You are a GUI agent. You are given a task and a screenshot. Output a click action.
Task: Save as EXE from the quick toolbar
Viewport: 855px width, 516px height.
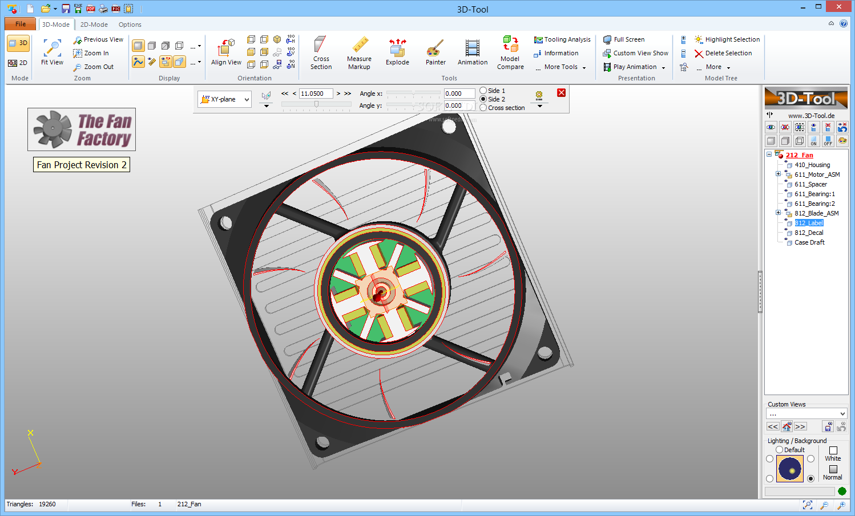coord(78,9)
